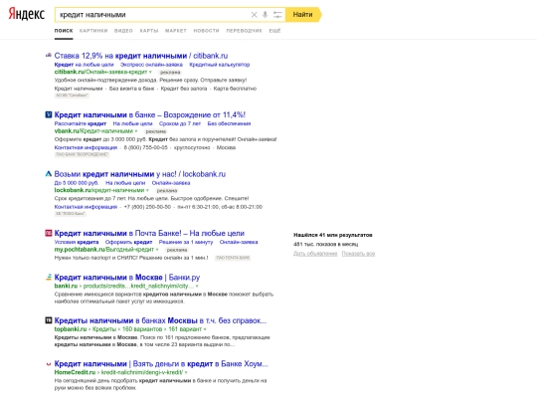Open Возьми кредит наличными у нас result
Viewport: 537px width, 403px height.
coord(140,174)
